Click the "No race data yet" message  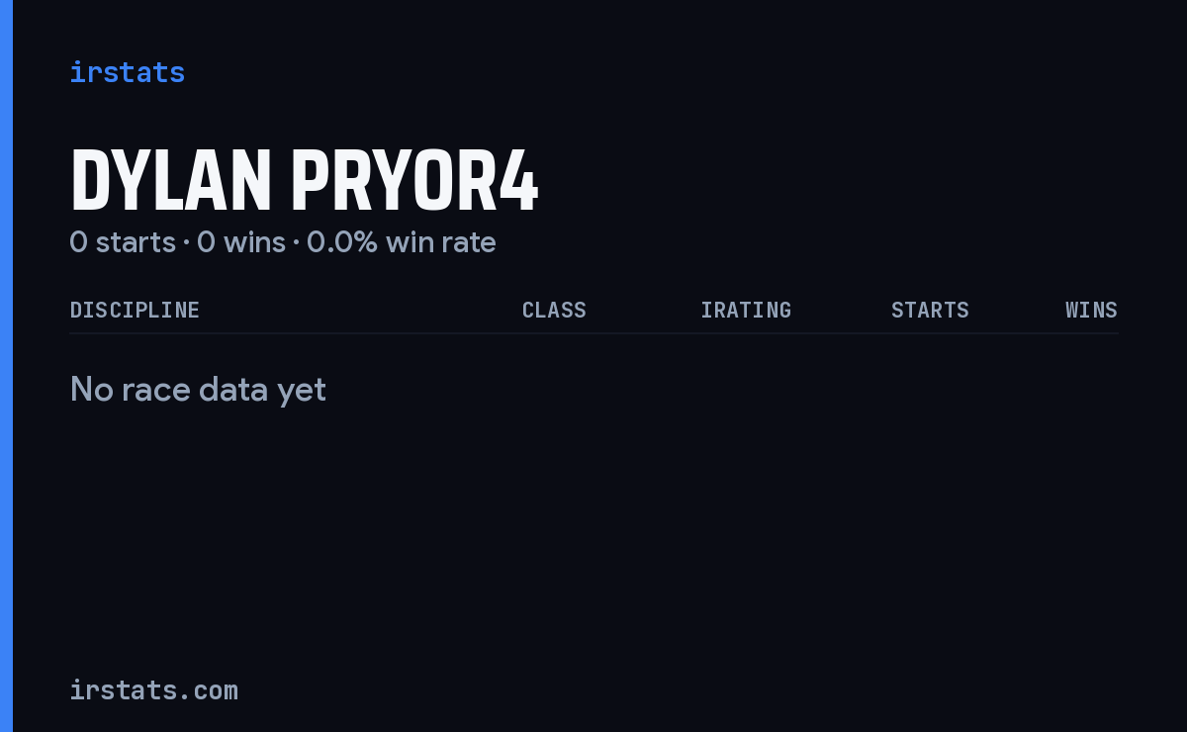(198, 390)
